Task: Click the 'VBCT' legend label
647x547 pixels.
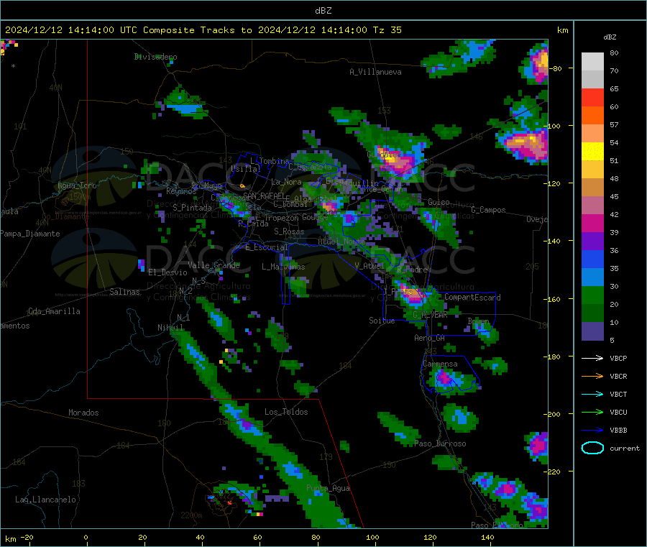Action: 618,394
